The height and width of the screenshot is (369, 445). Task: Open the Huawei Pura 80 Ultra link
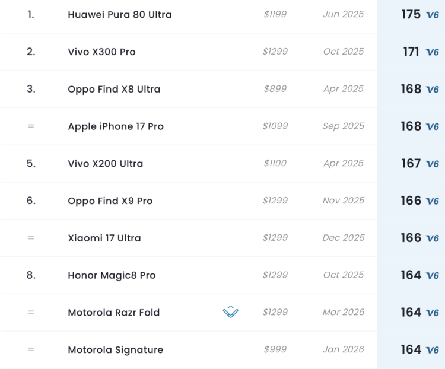[x=120, y=14]
